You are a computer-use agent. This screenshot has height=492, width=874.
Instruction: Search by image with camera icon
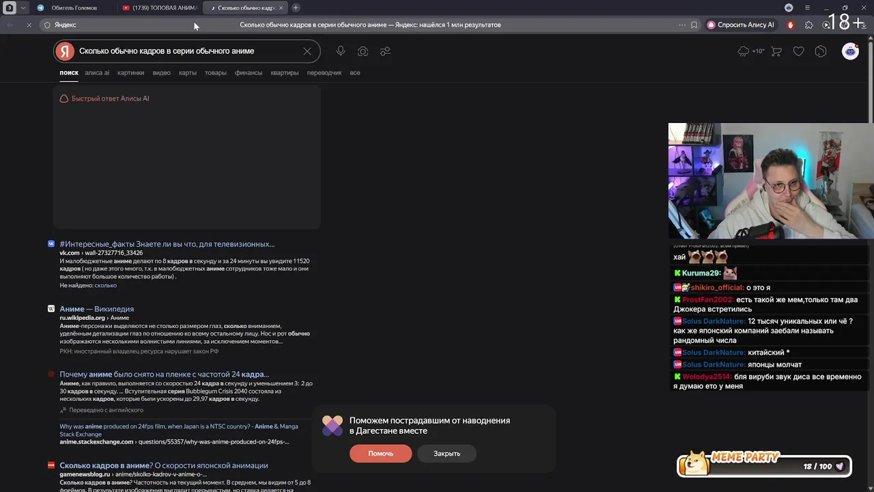[x=363, y=51]
